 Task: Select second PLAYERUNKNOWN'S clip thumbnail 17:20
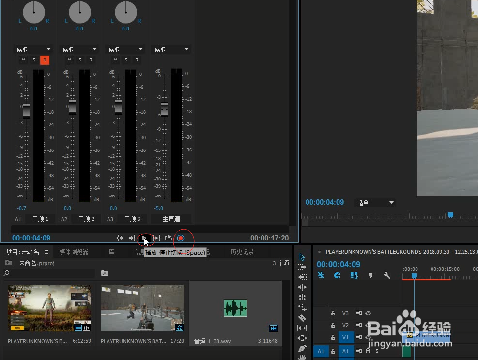pos(142,308)
